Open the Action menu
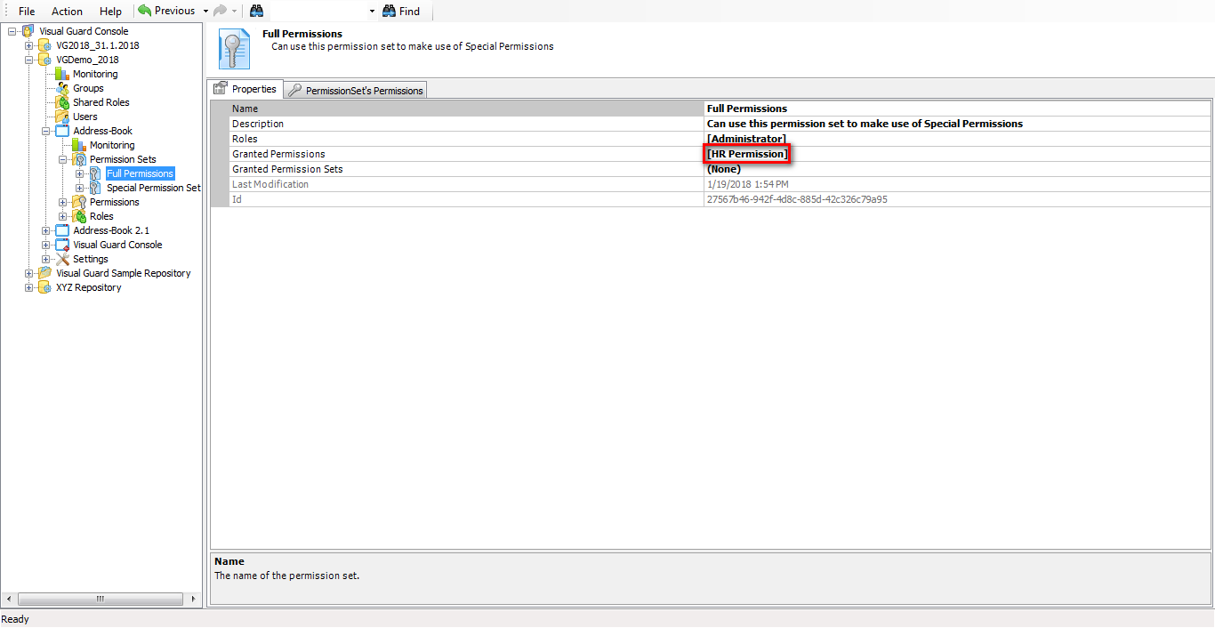Image resolution: width=1215 pixels, height=628 pixels. 66,11
